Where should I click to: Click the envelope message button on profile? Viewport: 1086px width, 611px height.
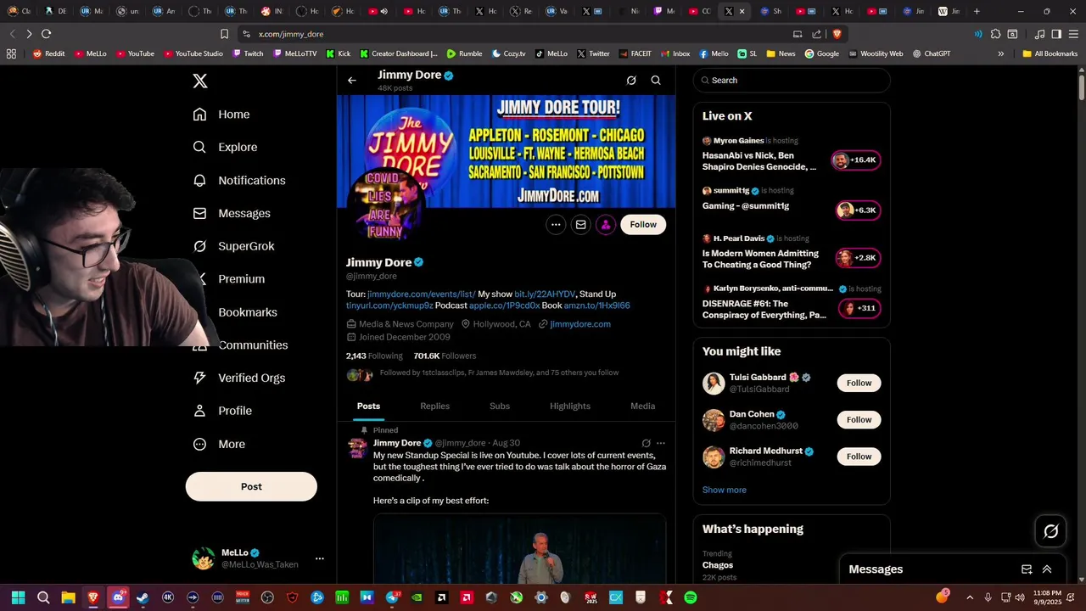tap(580, 225)
